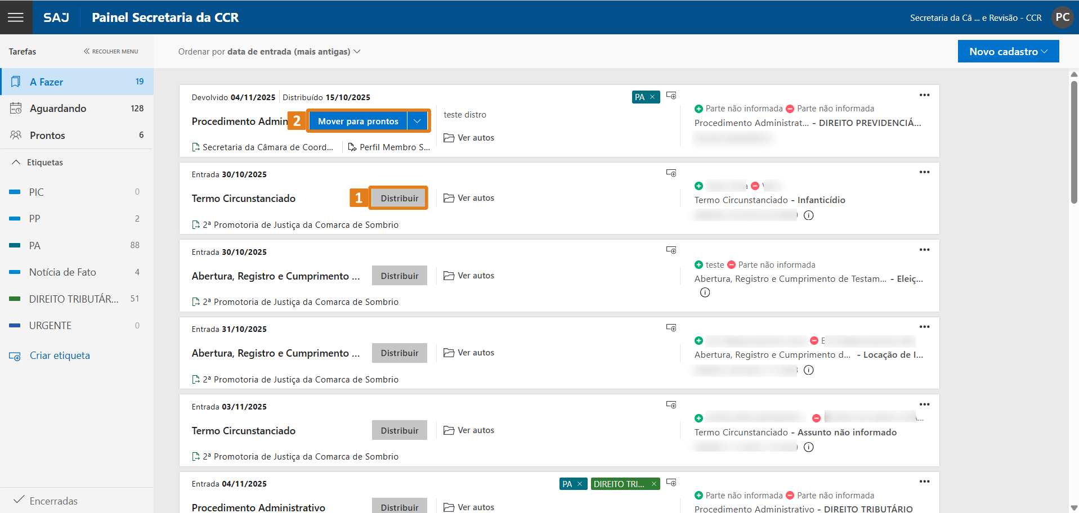The image size is (1079, 513).
Task: Open the hamburger navigation menu
Action: coord(16,17)
